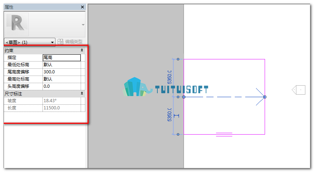Viewport: 314px width, 172px height.
Task: Close the 属性 properties panel
Action: (x=82, y=7)
